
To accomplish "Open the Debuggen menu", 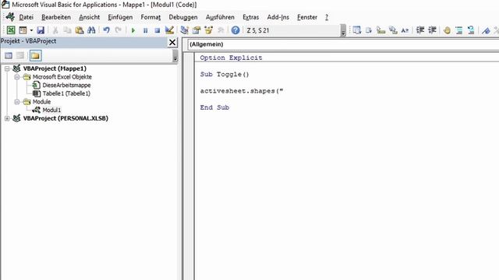I will (183, 17).
